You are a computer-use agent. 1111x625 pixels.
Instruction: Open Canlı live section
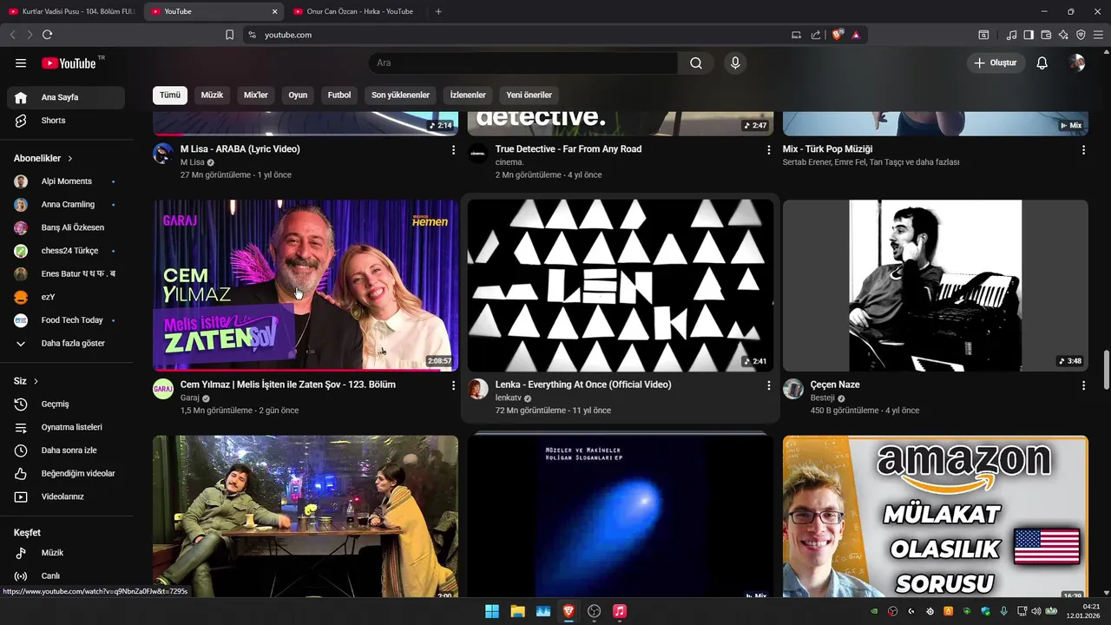click(x=66, y=576)
